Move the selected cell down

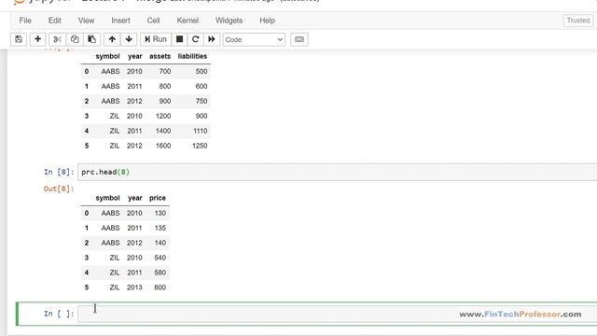pyautogui.click(x=129, y=39)
